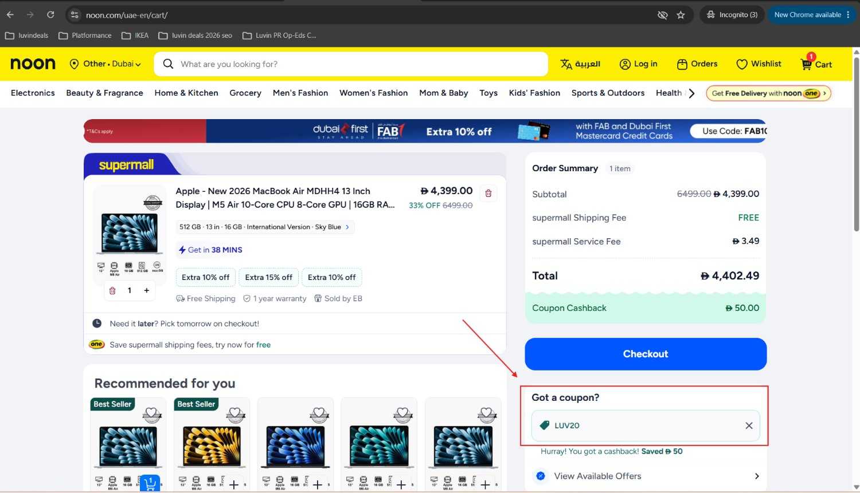Image resolution: width=860 pixels, height=493 pixels.
Task: Open the Grocery category
Action: tap(245, 93)
